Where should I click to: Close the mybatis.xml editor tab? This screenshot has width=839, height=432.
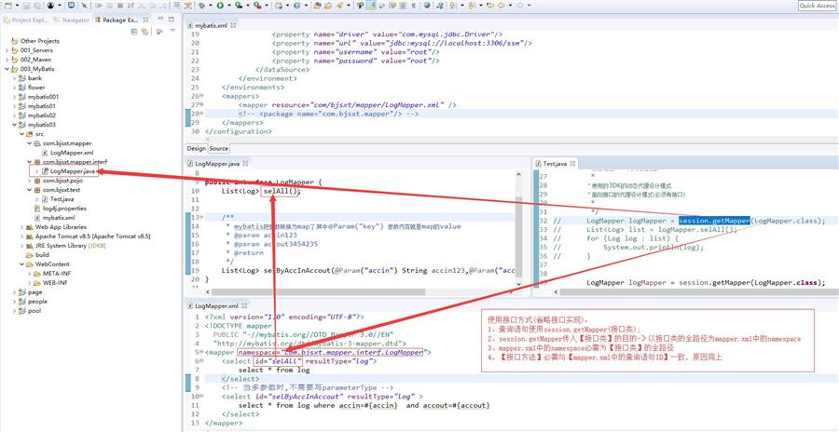(x=233, y=25)
